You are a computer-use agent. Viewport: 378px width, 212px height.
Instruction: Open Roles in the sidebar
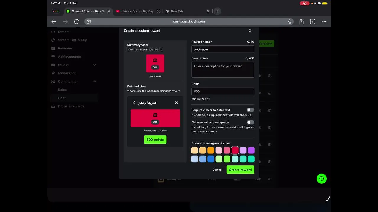[x=62, y=90]
